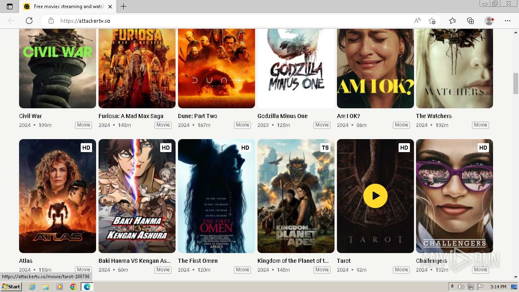This screenshot has width=519, height=292.
Task: Click the HD badge on Challengers poster
Action: tap(483, 148)
